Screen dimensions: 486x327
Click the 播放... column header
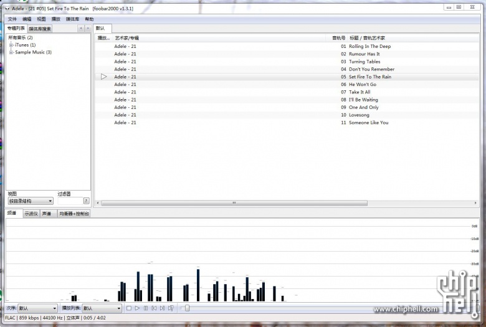[x=104, y=38]
